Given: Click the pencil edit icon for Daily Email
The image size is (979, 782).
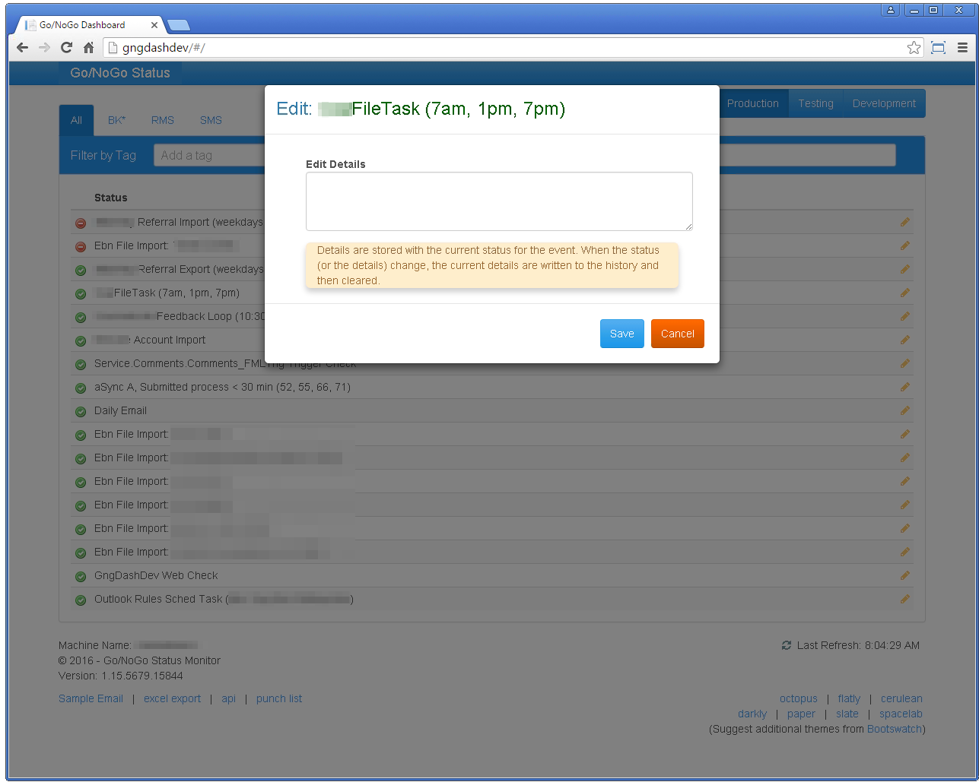Looking at the screenshot, I should [x=904, y=410].
